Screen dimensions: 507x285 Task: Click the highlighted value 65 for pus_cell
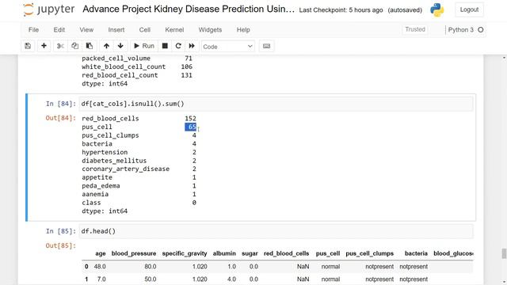tap(191, 127)
